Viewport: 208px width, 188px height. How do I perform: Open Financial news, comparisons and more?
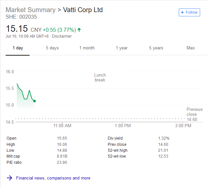[53, 178]
